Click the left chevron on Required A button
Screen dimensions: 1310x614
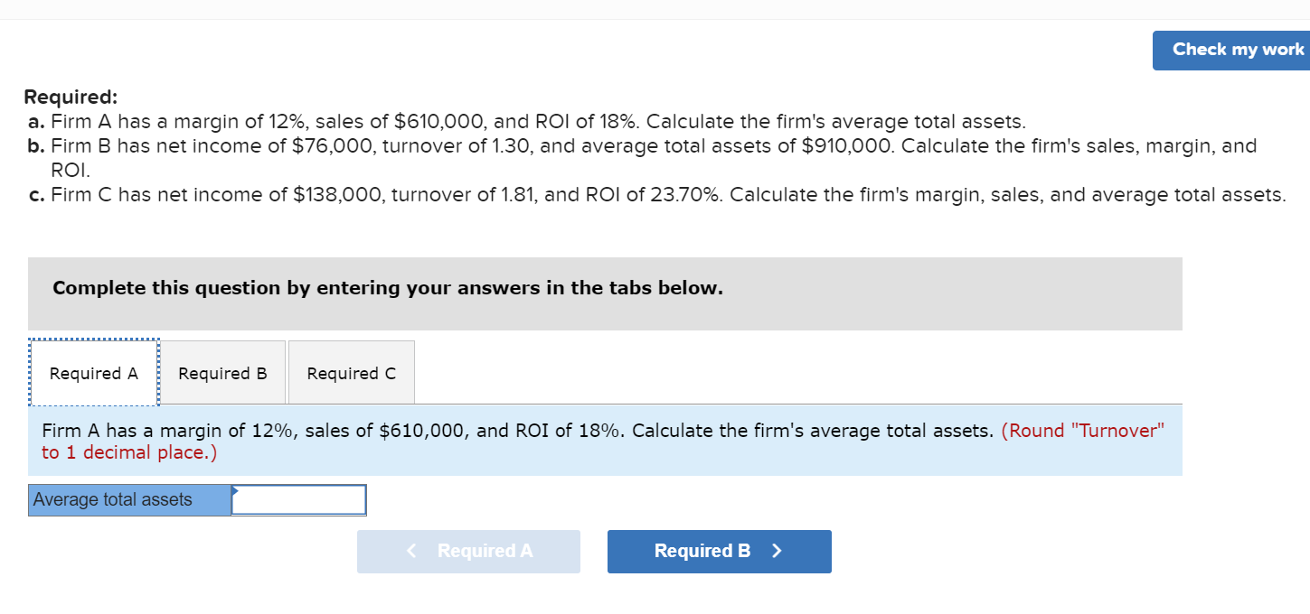point(411,551)
